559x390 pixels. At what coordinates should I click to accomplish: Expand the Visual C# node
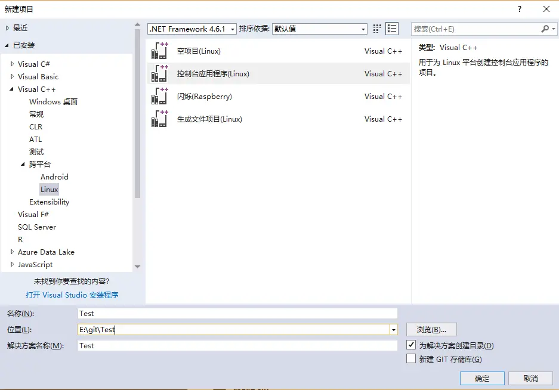(12, 64)
